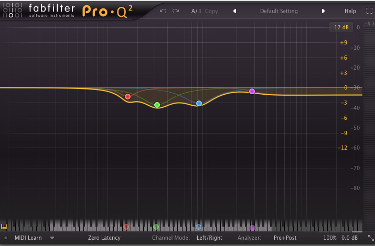Click the Pro-Q 2 product title
Image resolution: width=375 pixels, height=246 pixels.
[108, 12]
